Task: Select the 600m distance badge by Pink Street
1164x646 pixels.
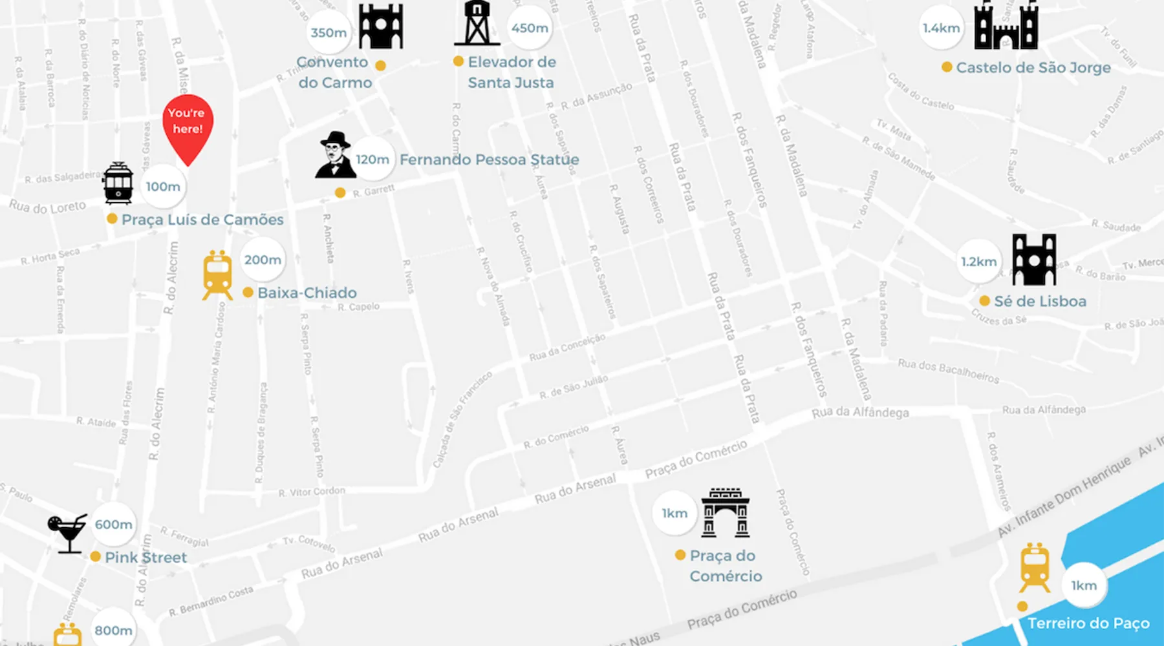Action: (x=114, y=525)
